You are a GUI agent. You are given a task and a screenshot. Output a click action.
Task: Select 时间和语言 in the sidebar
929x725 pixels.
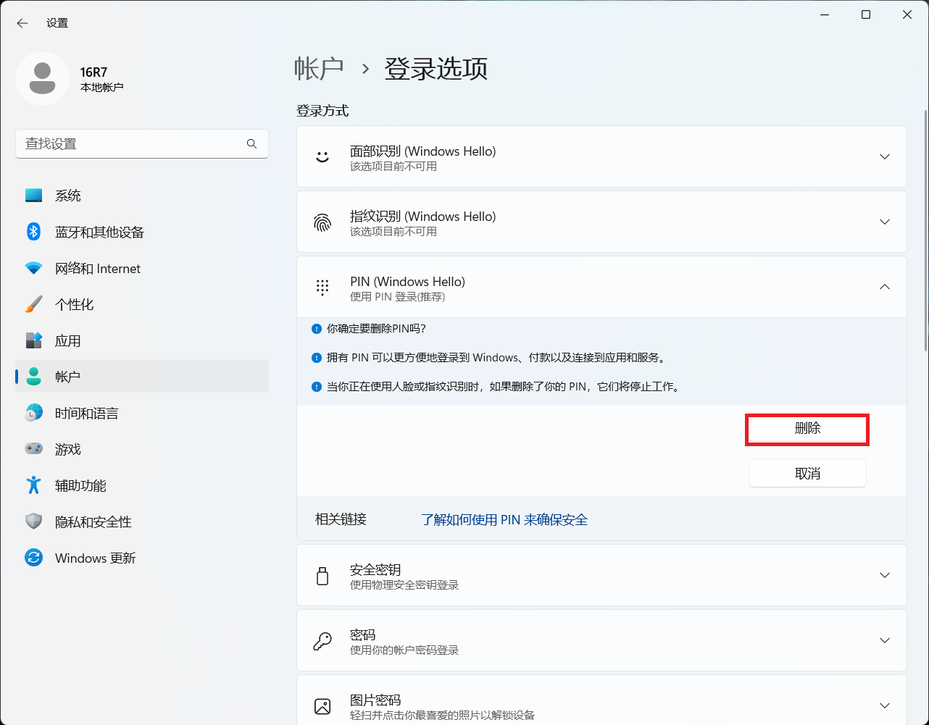pos(86,413)
